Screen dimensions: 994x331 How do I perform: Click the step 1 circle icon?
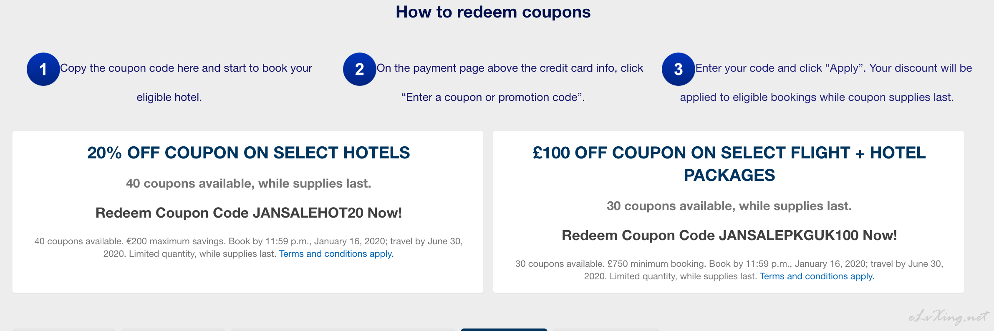click(43, 69)
